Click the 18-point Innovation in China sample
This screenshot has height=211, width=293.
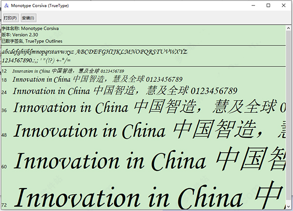pyautogui.click(x=97, y=79)
